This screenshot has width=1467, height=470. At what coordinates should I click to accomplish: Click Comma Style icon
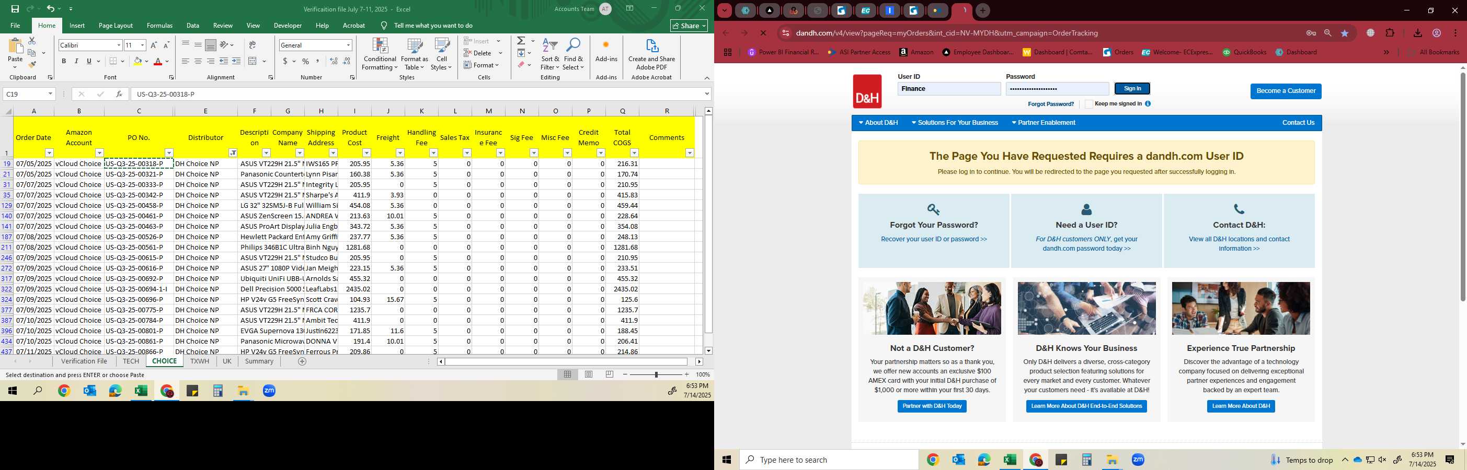tap(318, 61)
